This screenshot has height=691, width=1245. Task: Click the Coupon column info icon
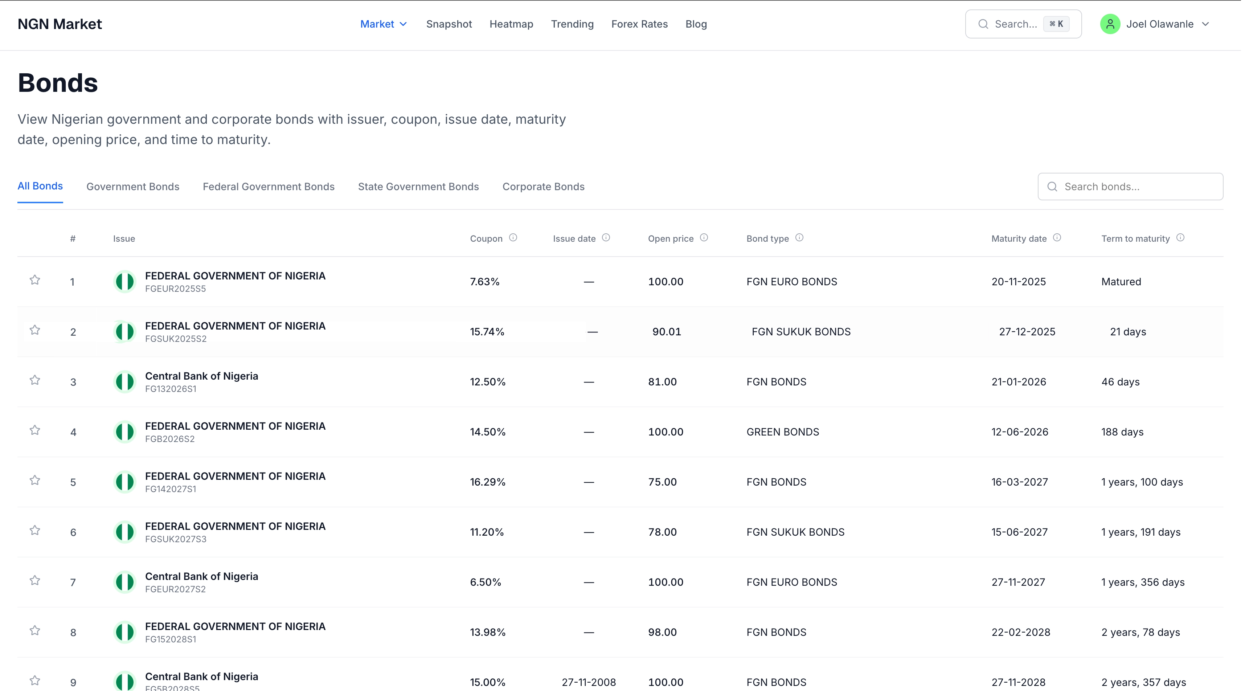(513, 238)
